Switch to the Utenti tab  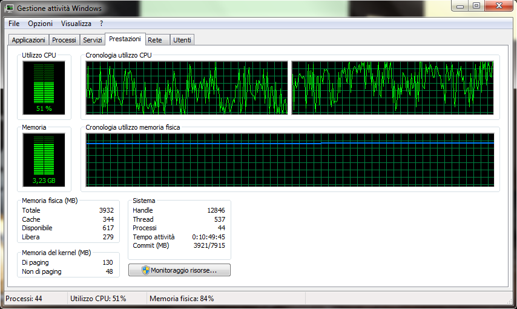(182, 40)
